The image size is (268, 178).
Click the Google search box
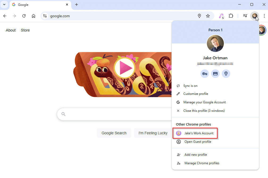coord(115,114)
